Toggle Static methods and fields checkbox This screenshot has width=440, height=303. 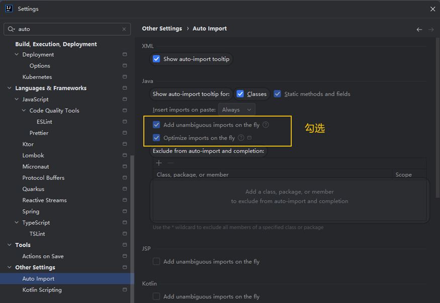(x=277, y=94)
